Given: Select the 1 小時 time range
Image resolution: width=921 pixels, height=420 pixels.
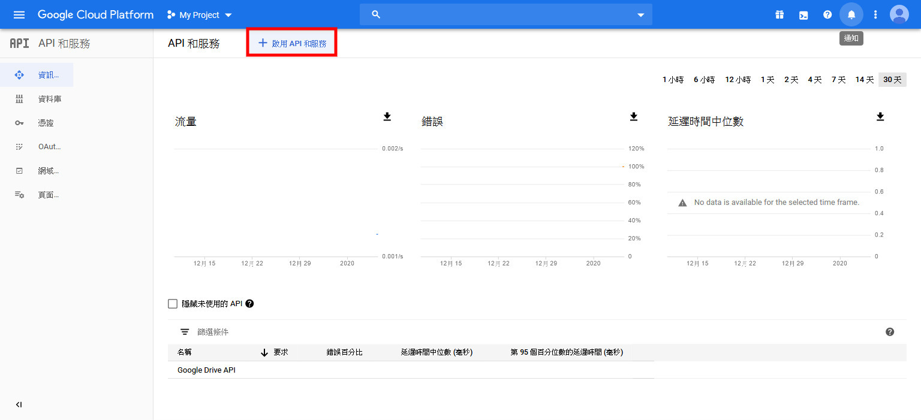Looking at the screenshot, I should (x=673, y=80).
